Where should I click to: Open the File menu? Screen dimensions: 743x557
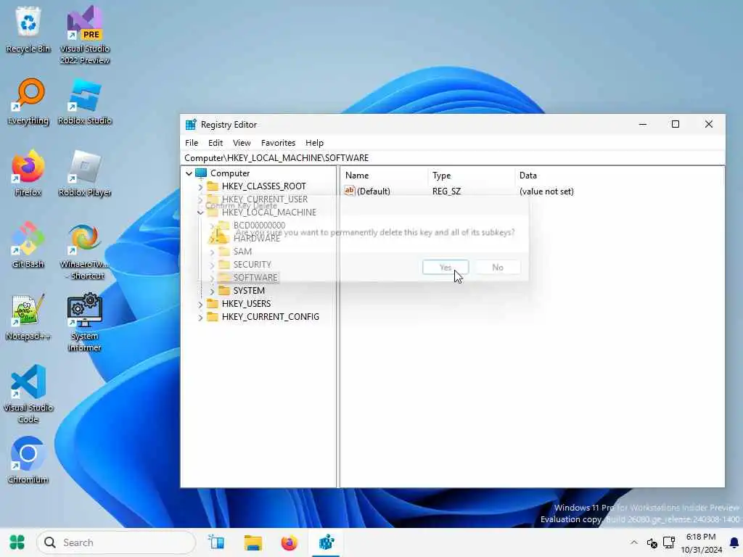pyautogui.click(x=192, y=143)
